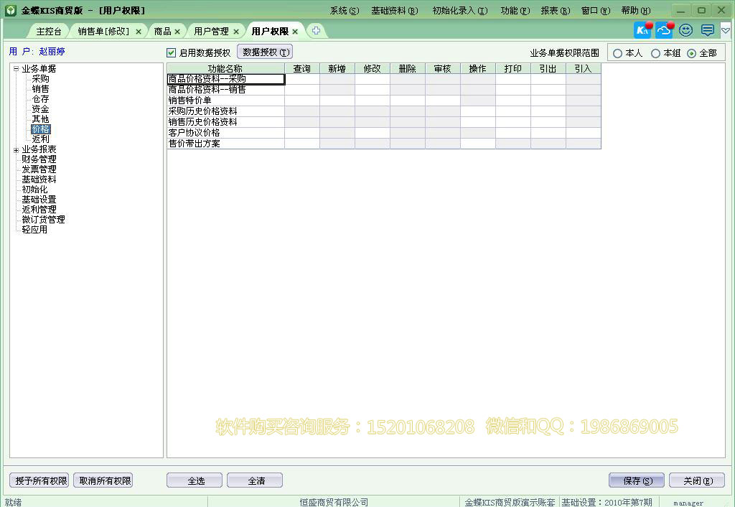Close the 商品 tab using its x icon
The width and height of the screenshot is (735, 507).
177,31
